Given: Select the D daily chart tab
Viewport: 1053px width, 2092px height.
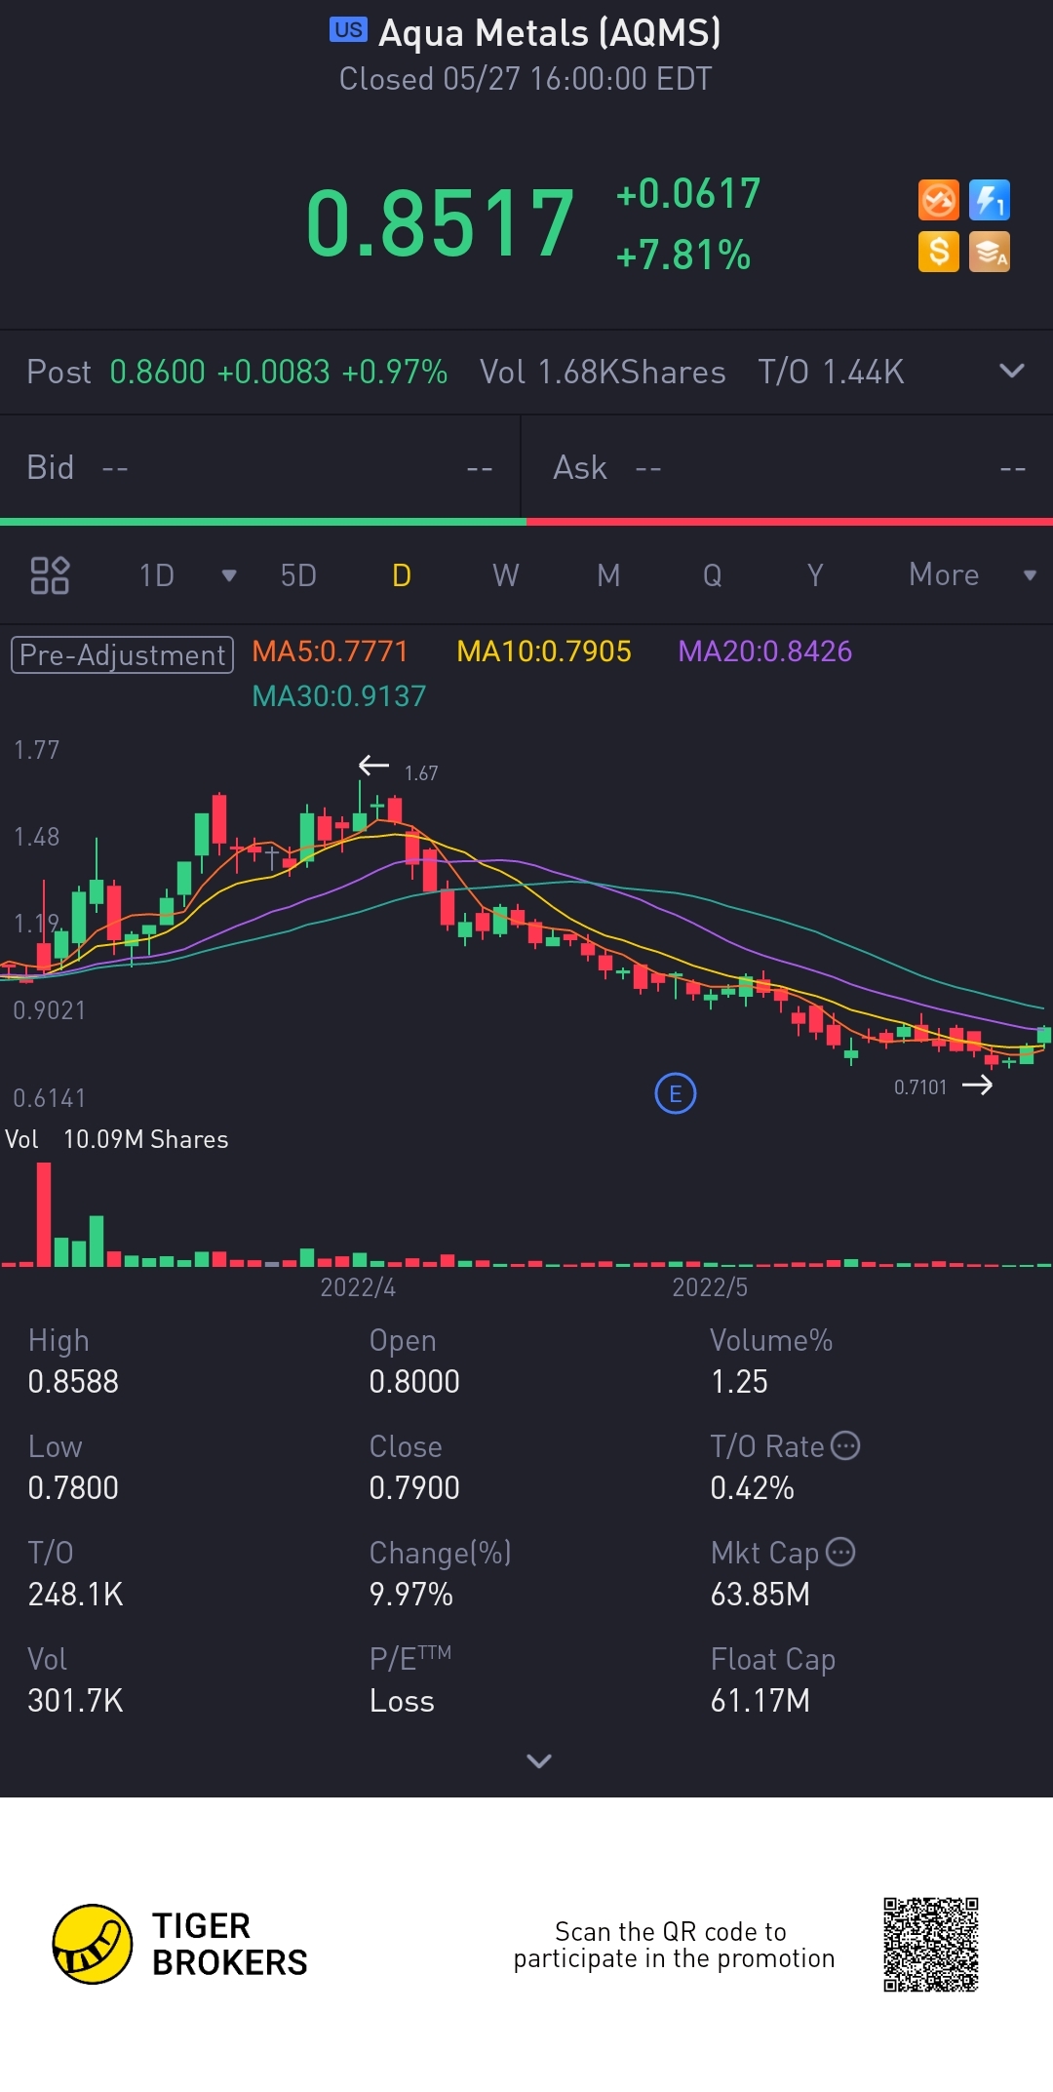Looking at the screenshot, I should click(402, 575).
